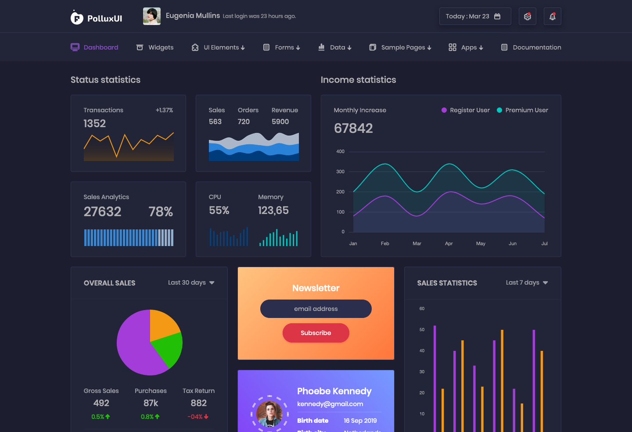Toggle the Premium User chart legend

pyautogui.click(x=522, y=110)
